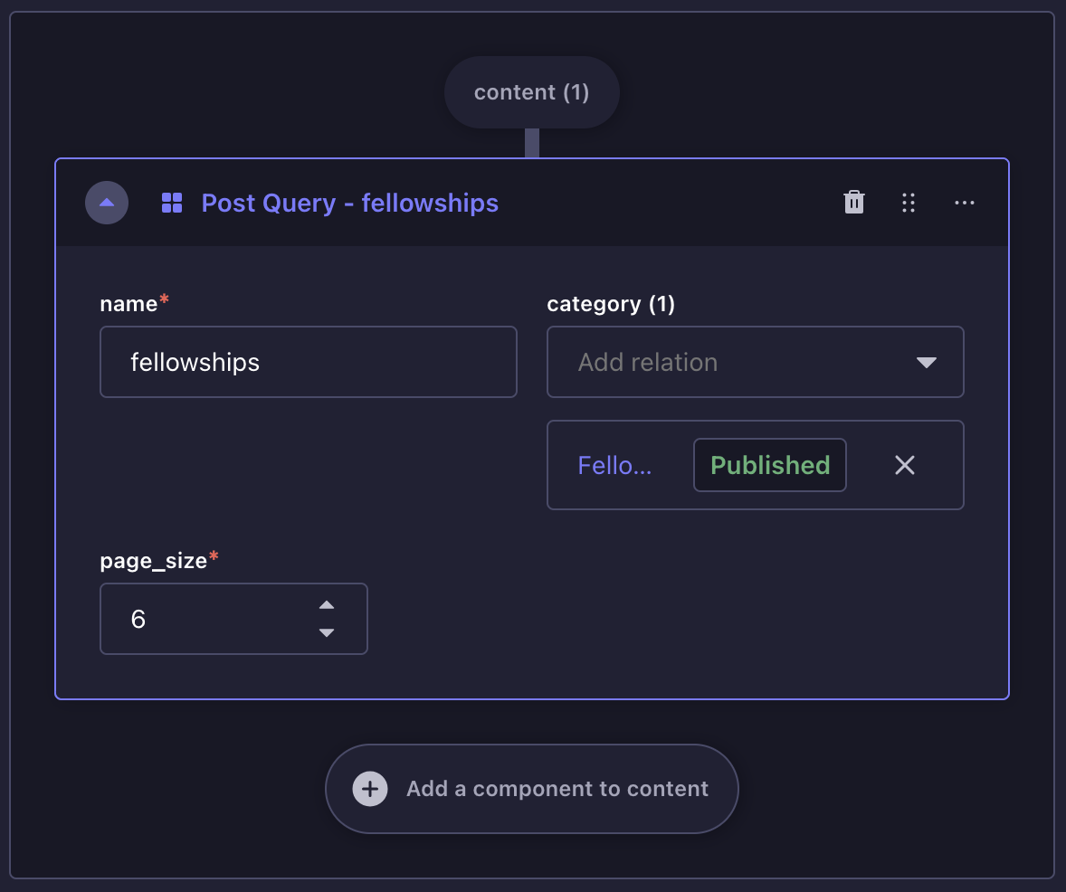Increase page_size with the up arrow
Viewport: 1066px width, 892px height.
click(328, 605)
